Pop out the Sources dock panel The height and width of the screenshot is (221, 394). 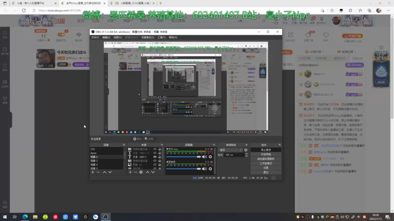(x=162, y=145)
